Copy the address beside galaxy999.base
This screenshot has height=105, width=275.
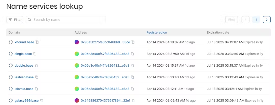pos(133,101)
